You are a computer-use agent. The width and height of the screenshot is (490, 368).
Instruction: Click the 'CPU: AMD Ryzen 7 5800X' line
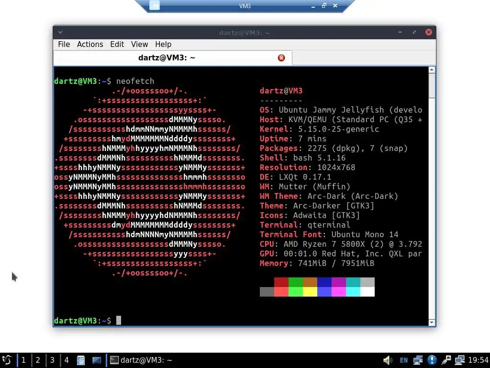[341, 244]
